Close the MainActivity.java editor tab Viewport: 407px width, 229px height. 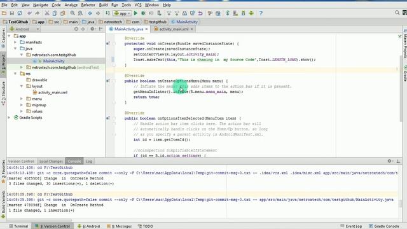[x=146, y=29]
